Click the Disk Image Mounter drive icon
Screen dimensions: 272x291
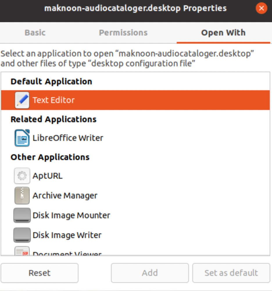point(22,215)
